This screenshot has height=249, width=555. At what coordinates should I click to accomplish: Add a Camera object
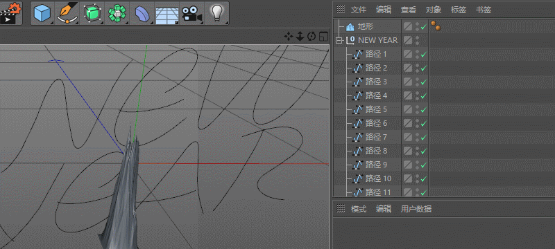tap(191, 13)
